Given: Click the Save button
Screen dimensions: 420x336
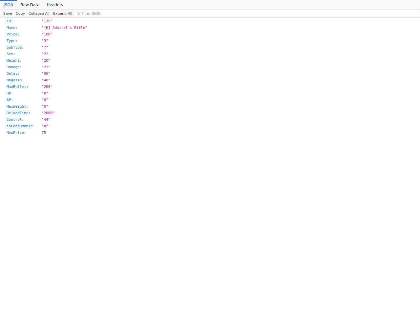Looking at the screenshot, I should tap(8, 13).
